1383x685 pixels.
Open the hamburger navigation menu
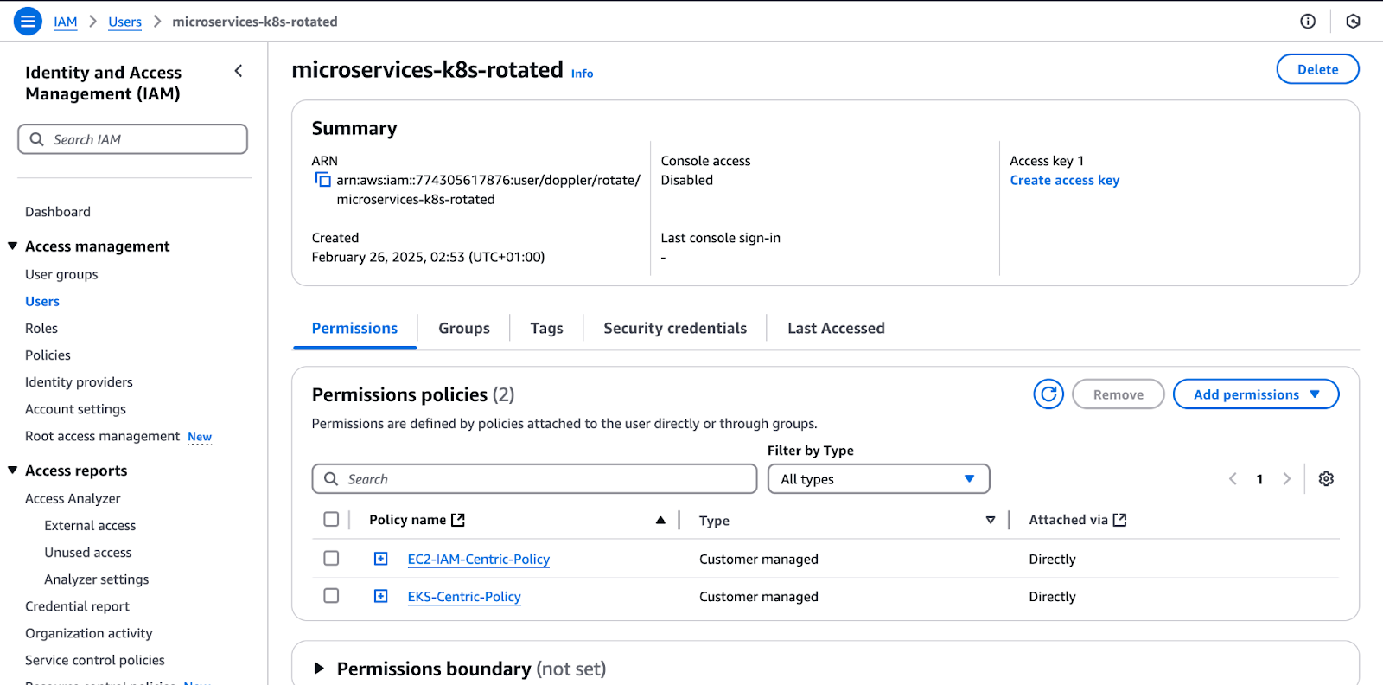(28, 21)
